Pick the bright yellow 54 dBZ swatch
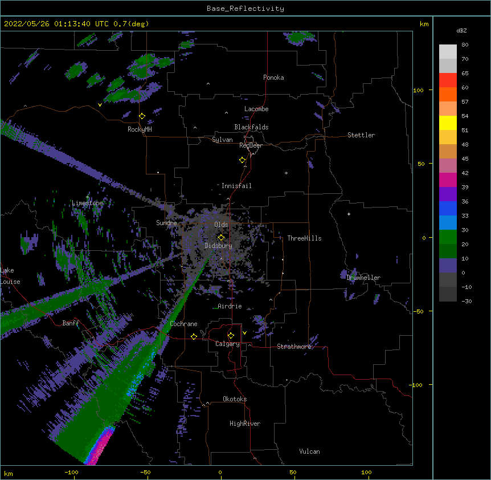Viewport: 491px width, 480px height. (x=448, y=123)
